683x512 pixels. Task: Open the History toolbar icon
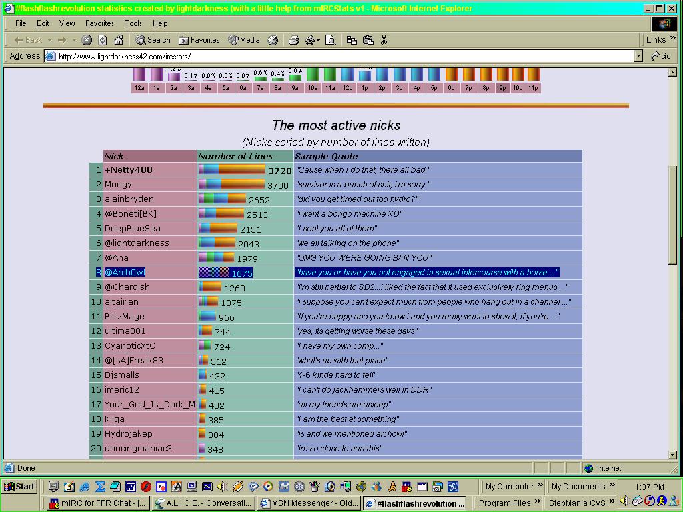point(273,40)
